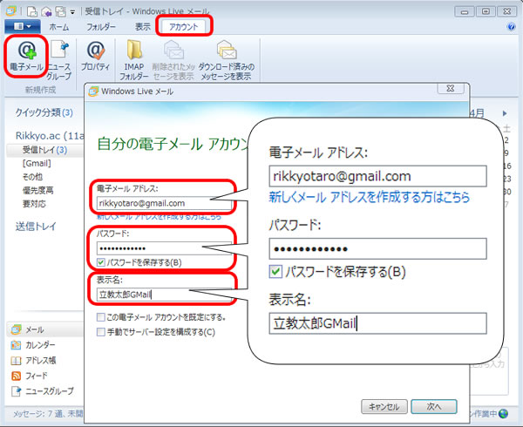Open ニュースグループ in the navigation pane
Viewport: 523px width, 427px height.
[x=44, y=391]
